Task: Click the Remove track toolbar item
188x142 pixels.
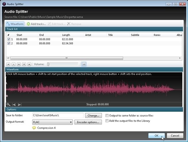Action: coord(74,24)
